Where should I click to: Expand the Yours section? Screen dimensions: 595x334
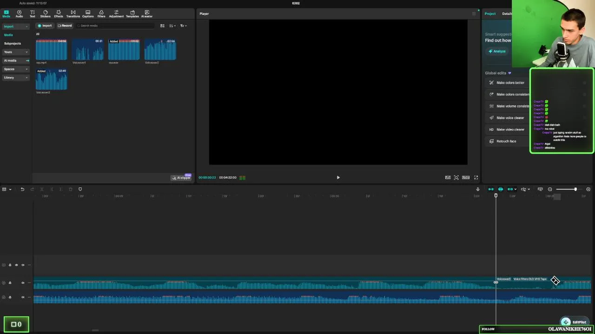click(16, 52)
